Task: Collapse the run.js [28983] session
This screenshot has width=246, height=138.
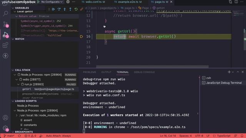Action: click(18, 84)
